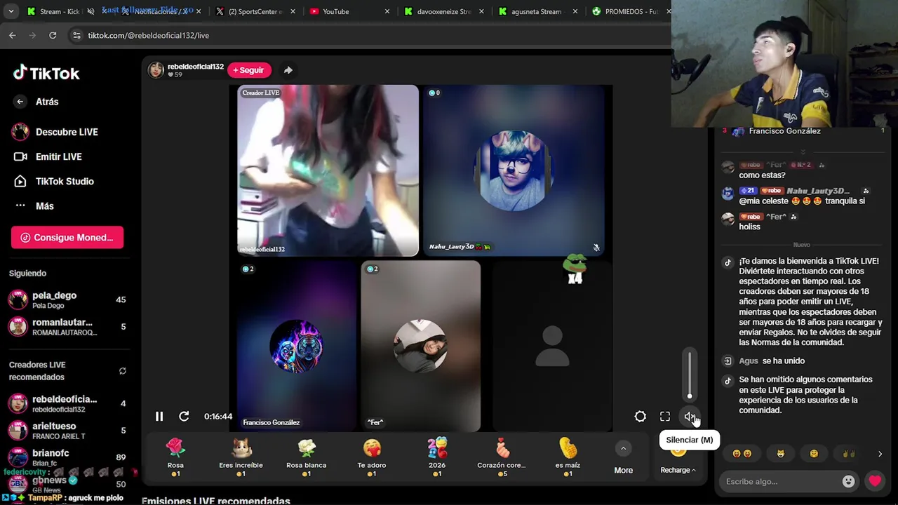Show more quick emoji reactions arrow
Image resolution: width=898 pixels, height=505 pixels.
click(880, 454)
